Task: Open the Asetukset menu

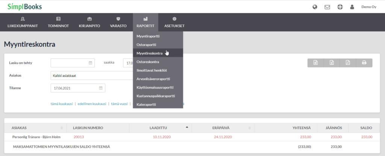Action: [x=174, y=22]
